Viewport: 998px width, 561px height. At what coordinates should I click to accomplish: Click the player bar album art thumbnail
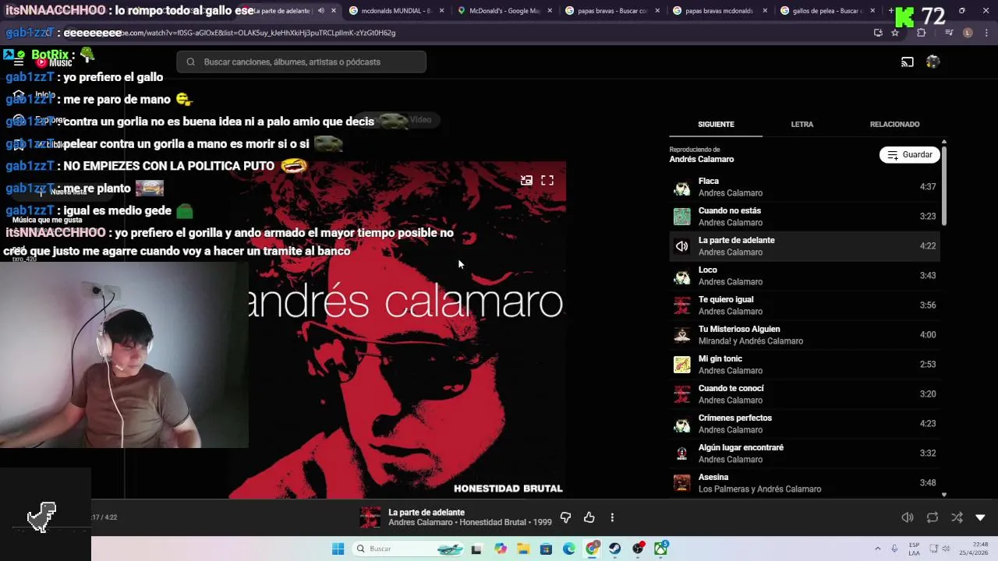pyautogui.click(x=370, y=517)
